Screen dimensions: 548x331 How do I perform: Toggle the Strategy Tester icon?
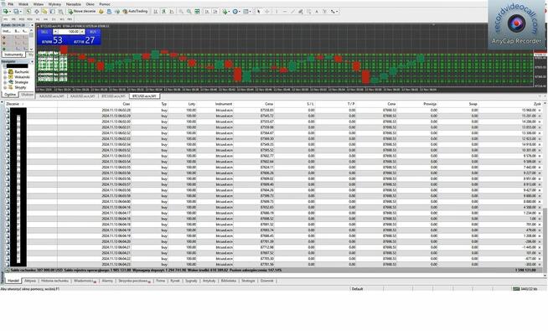point(60,12)
